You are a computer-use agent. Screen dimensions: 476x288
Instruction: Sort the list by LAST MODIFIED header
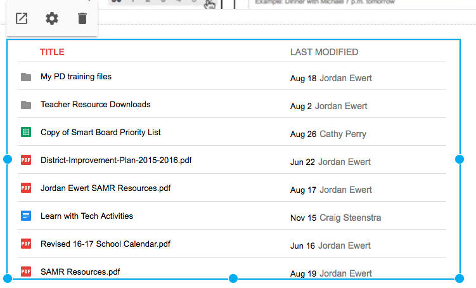point(325,52)
